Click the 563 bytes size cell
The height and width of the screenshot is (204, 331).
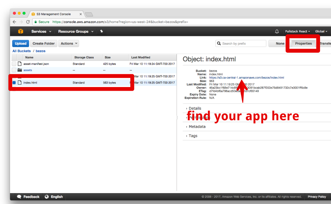click(109, 83)
